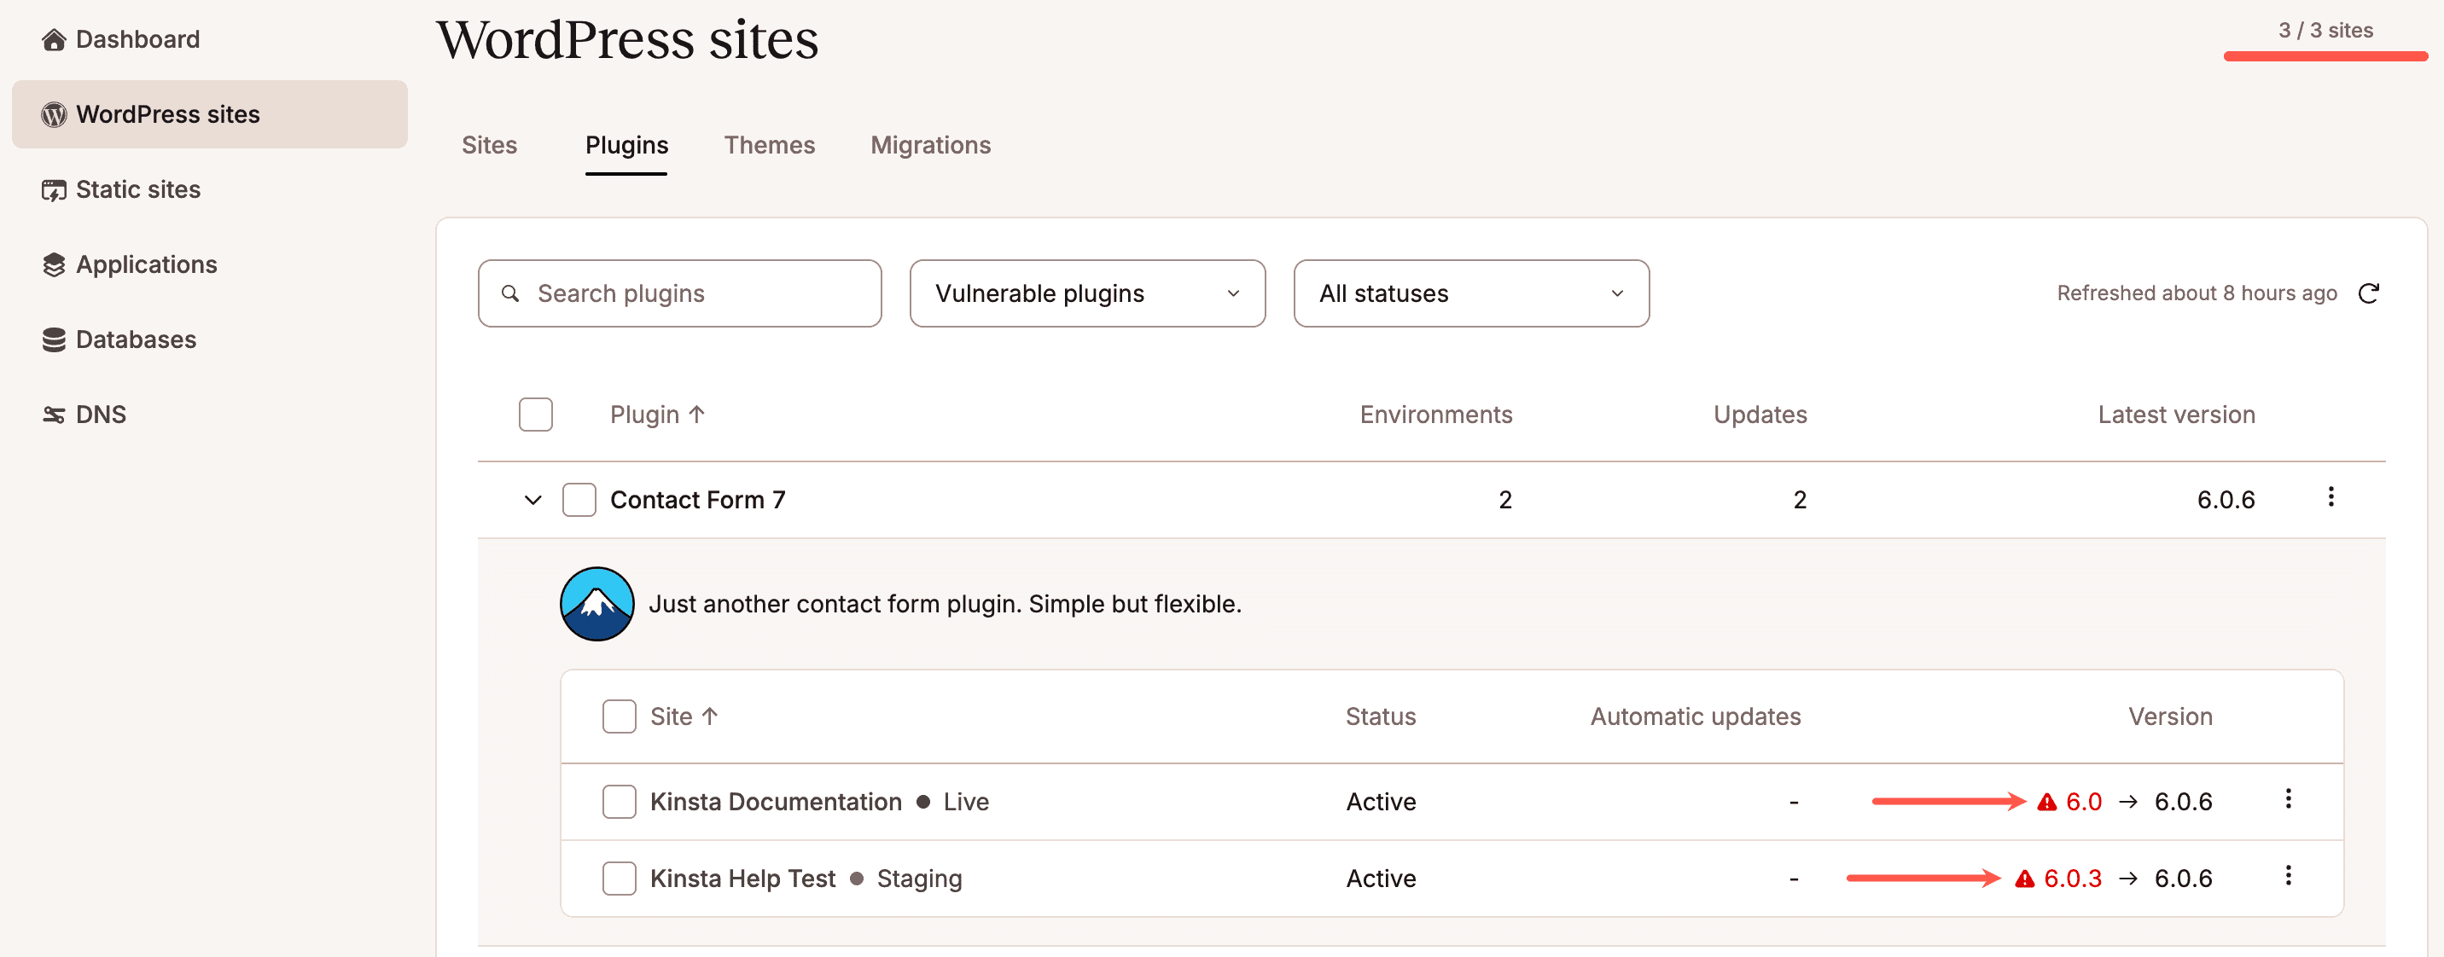Open Kinsta Help Test row kebab menu
This screenshot has height=957, width=2444.
tap(2289, 875)
